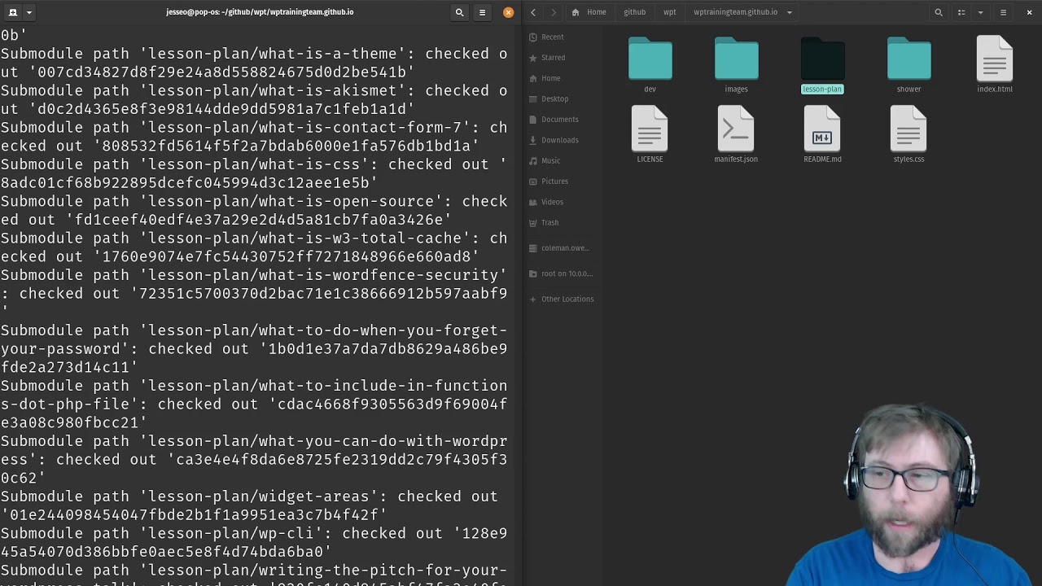Screen dimensions: 1042x586
Task: Navigate to Home in the path bar
Action: [x=589, y=12]
